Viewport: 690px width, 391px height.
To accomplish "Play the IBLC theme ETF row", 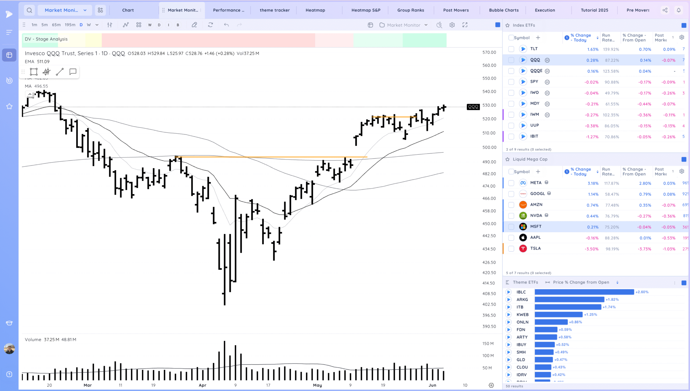I will [509, 292].
